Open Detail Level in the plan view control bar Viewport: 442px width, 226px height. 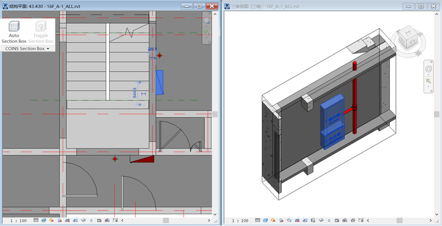pos(36,220)
